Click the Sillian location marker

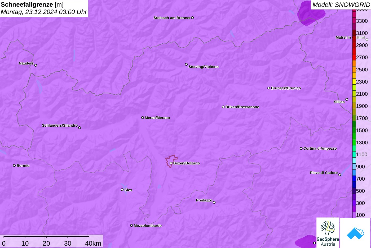347,99
